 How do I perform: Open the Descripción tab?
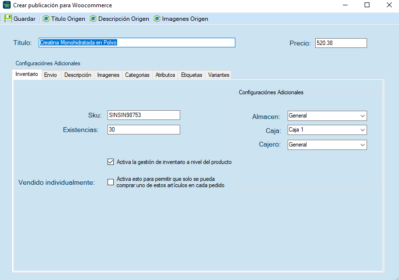click(x=77, y=75)
